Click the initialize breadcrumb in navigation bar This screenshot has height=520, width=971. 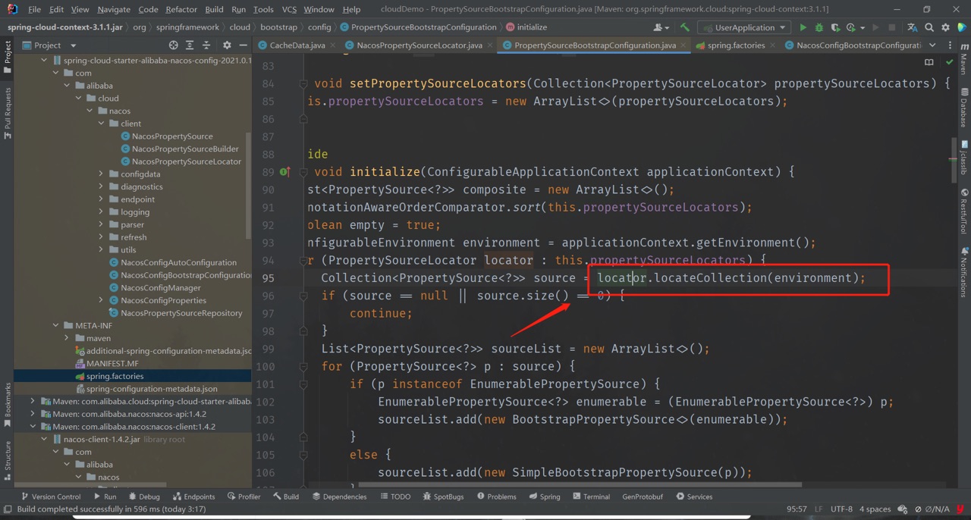click(x=526, y=27)
